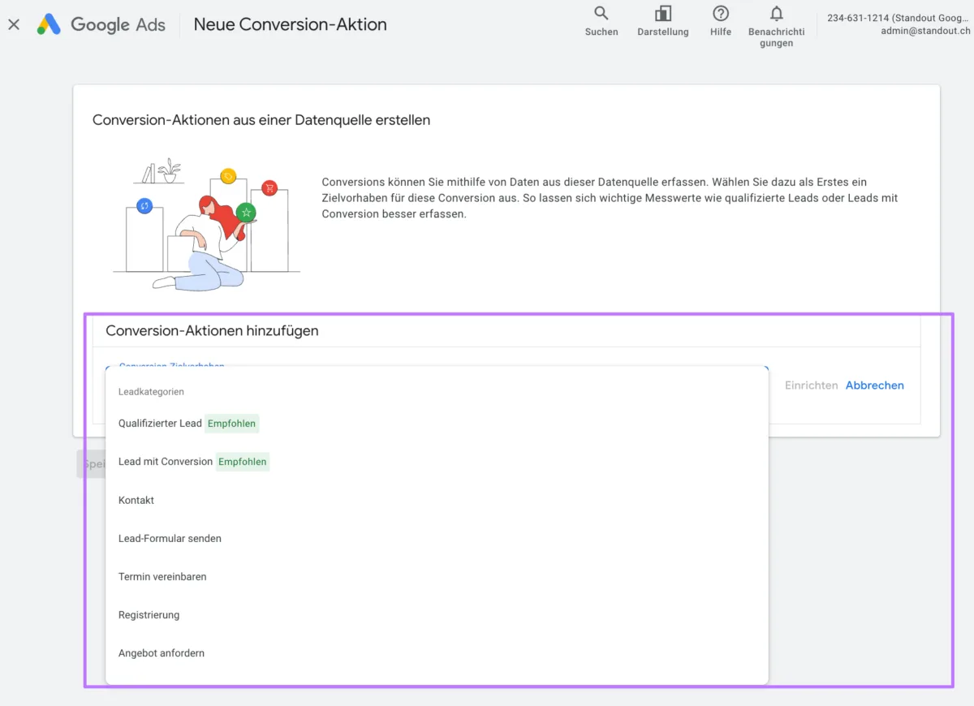Close the page with the X icon
Image resolution: width=974 pixels, height=706 pixels.
coord(13,24)
